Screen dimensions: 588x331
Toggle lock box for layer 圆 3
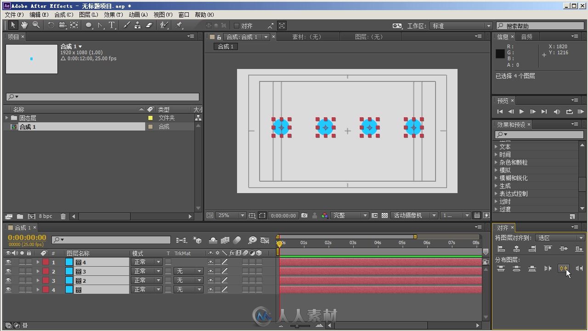[29, 271]
